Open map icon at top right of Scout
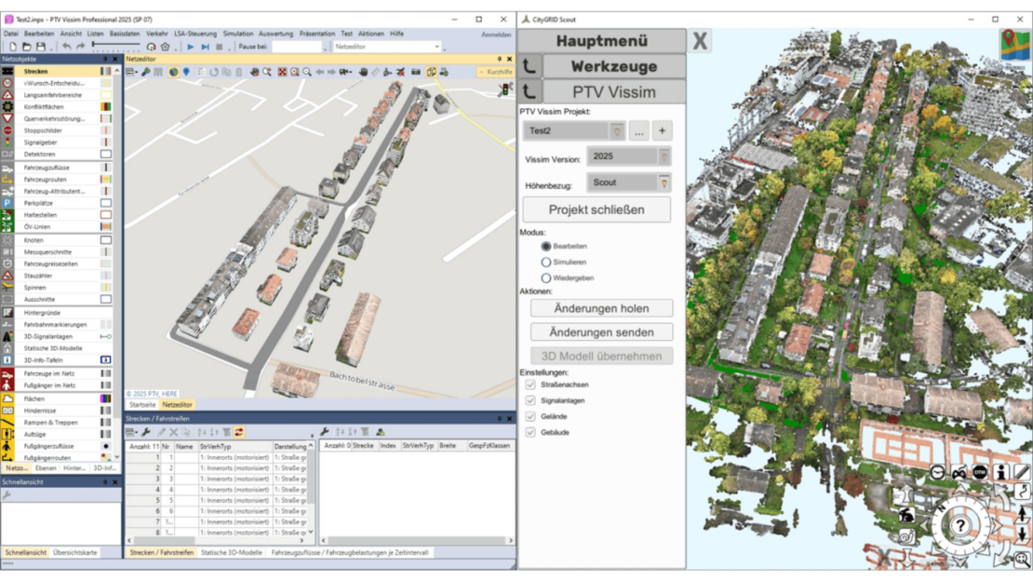 (1015, 44)
